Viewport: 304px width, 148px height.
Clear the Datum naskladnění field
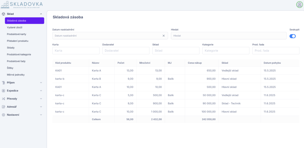[x=164, y=36]
